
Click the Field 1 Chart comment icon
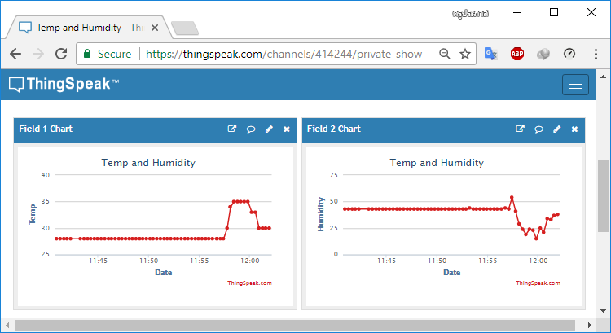(251, 129)
